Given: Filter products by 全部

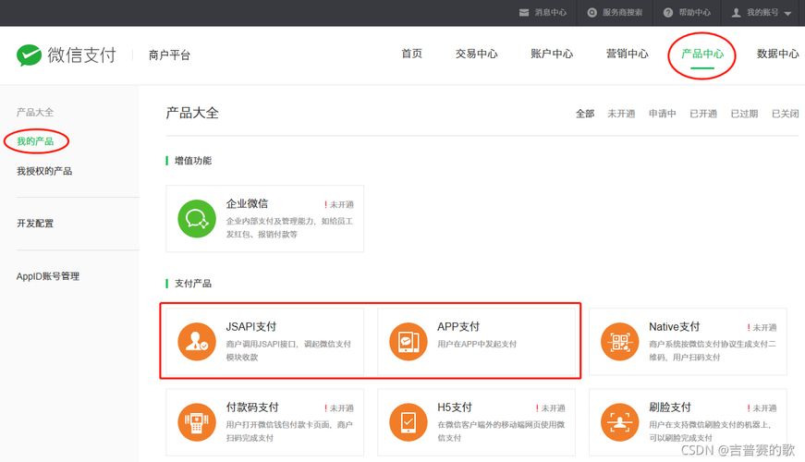Looking at the screenshot, I should 585,114.
